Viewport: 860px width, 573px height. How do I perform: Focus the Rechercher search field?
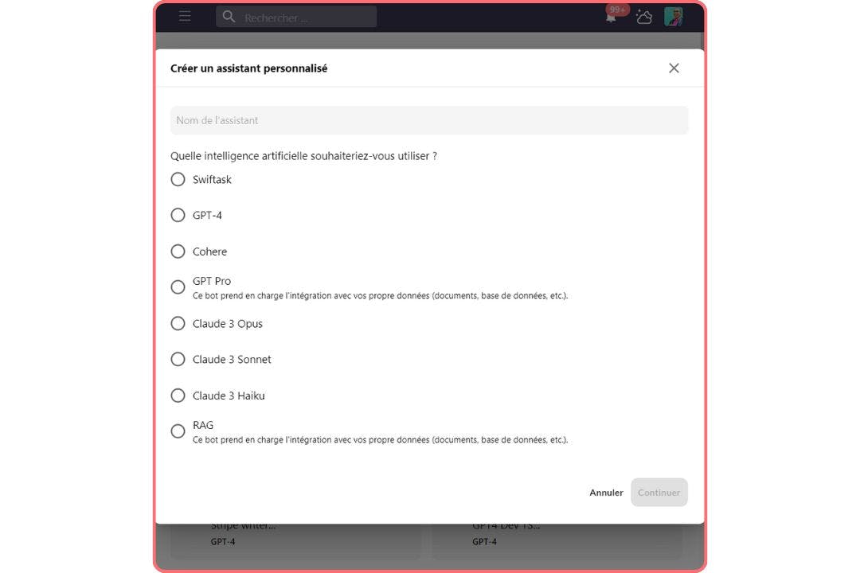[x=307, y=18]
